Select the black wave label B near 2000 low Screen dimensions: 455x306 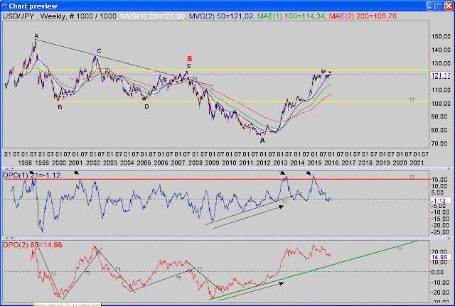pyautogui.click(x=60, y=107)
